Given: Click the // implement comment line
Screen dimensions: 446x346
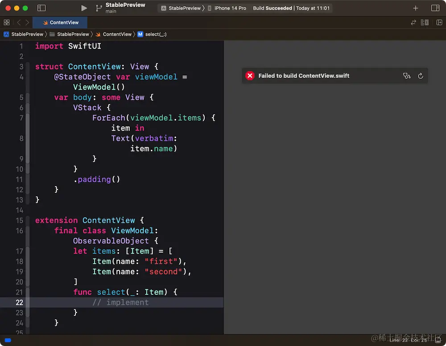Looking at the screenshot, I should click(120, 302).
